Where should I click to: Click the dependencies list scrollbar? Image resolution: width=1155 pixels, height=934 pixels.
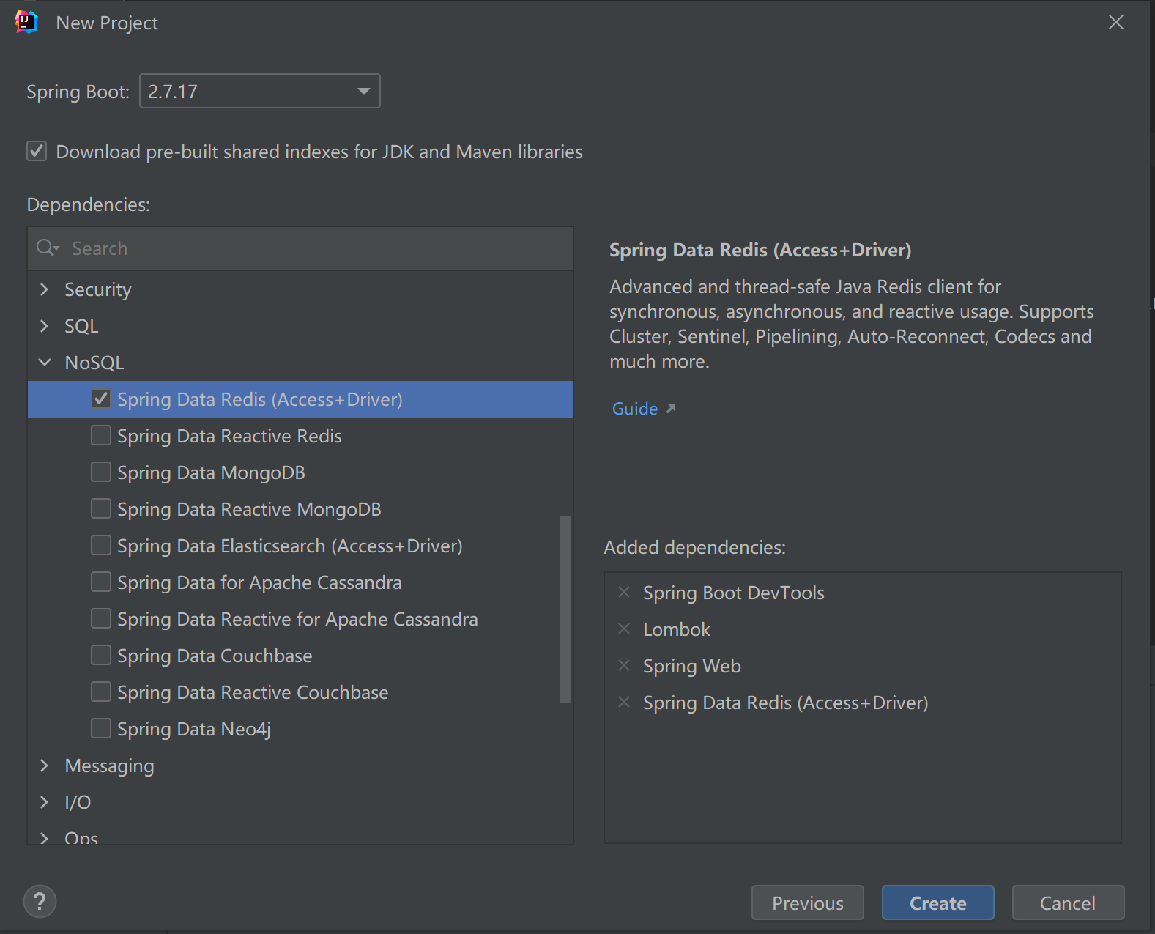[x=565, y=609]
